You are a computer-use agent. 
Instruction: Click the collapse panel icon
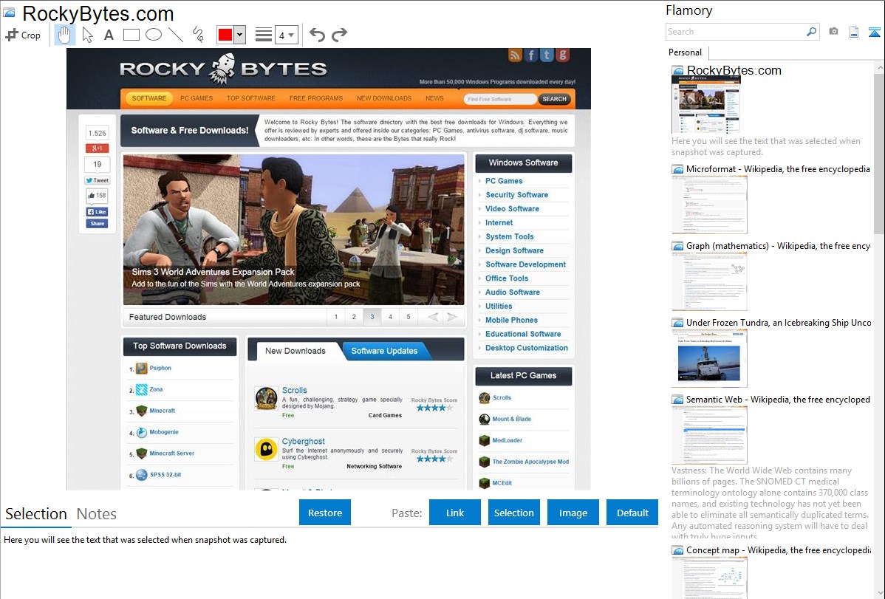click(874, 32)
